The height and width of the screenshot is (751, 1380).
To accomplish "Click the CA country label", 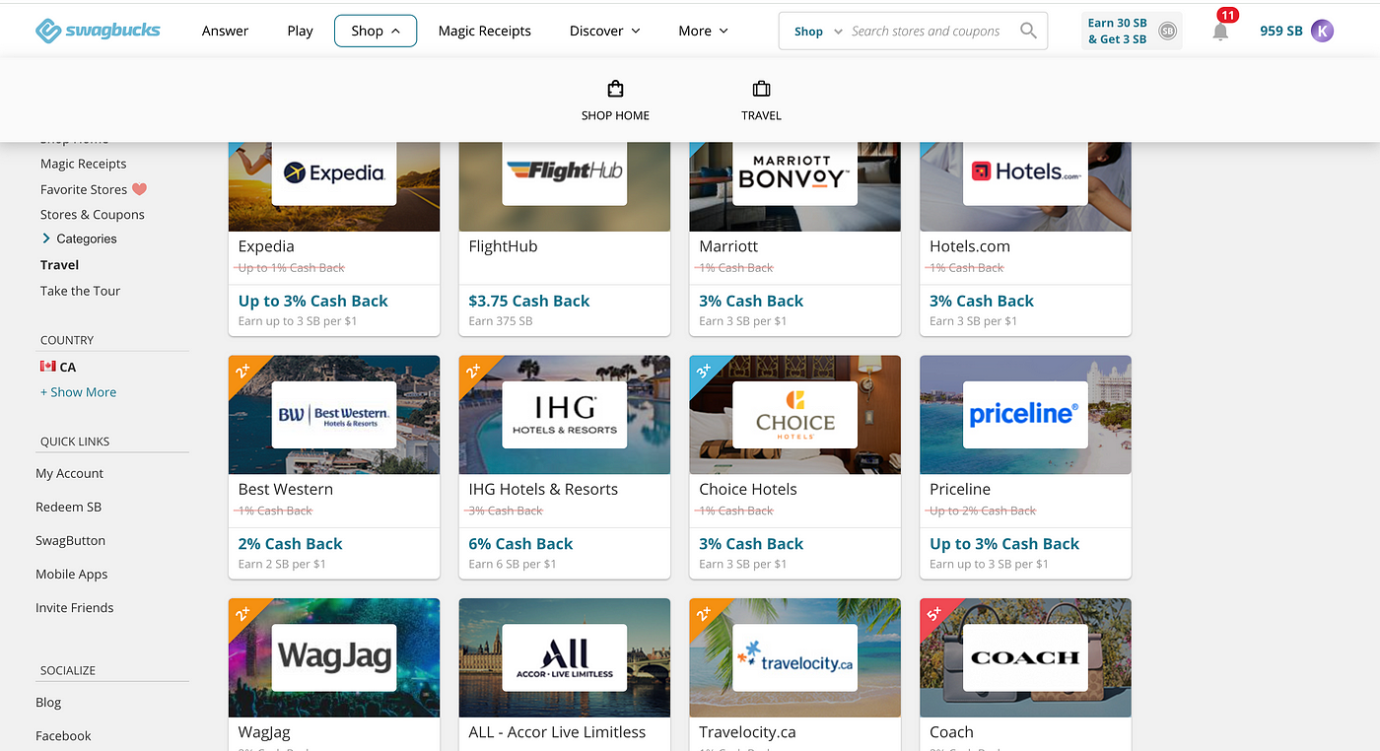I will 67,367.
